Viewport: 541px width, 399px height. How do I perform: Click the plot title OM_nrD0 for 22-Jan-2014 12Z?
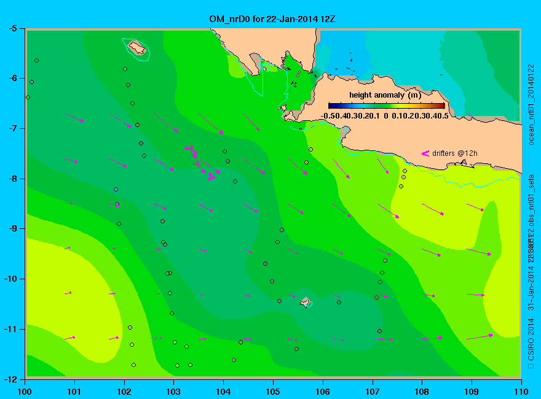[272, 19]
